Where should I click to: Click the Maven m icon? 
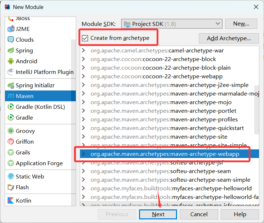(11, 96)
